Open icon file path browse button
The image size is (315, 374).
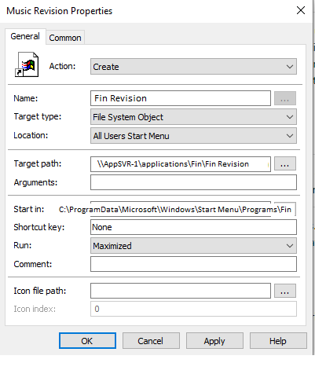click(285, 291)
